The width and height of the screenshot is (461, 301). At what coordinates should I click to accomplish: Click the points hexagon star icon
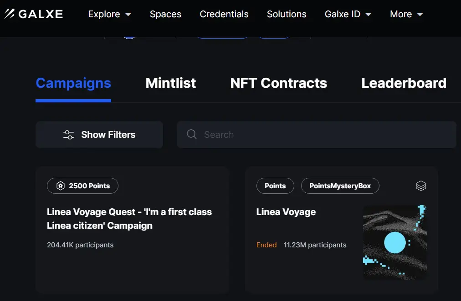[x=61, y=186]
